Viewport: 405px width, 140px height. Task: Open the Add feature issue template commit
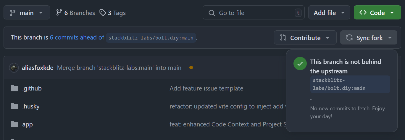[206, 88]
